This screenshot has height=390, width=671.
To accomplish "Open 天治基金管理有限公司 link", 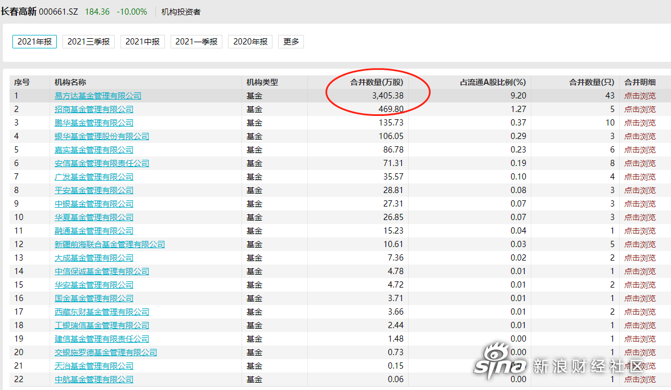I will (94, 366).
